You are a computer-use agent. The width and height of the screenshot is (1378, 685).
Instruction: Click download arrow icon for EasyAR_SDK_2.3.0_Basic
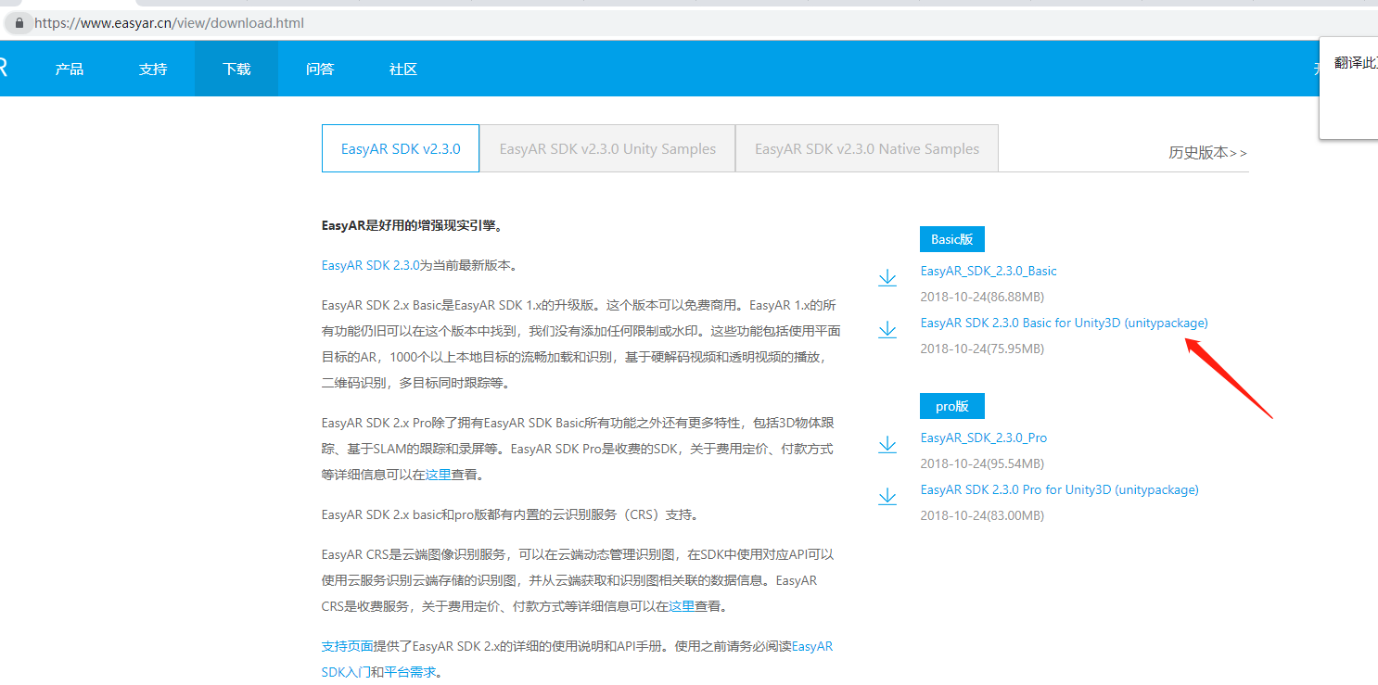[x=887, y=277]
